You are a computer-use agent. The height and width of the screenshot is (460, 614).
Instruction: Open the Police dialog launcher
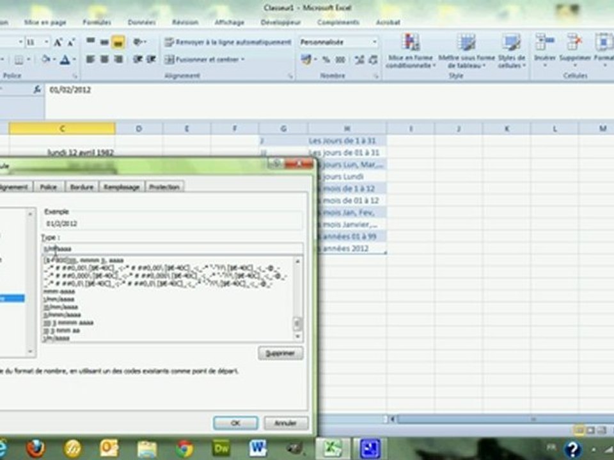pyautogui.click(x=74, y=76)
